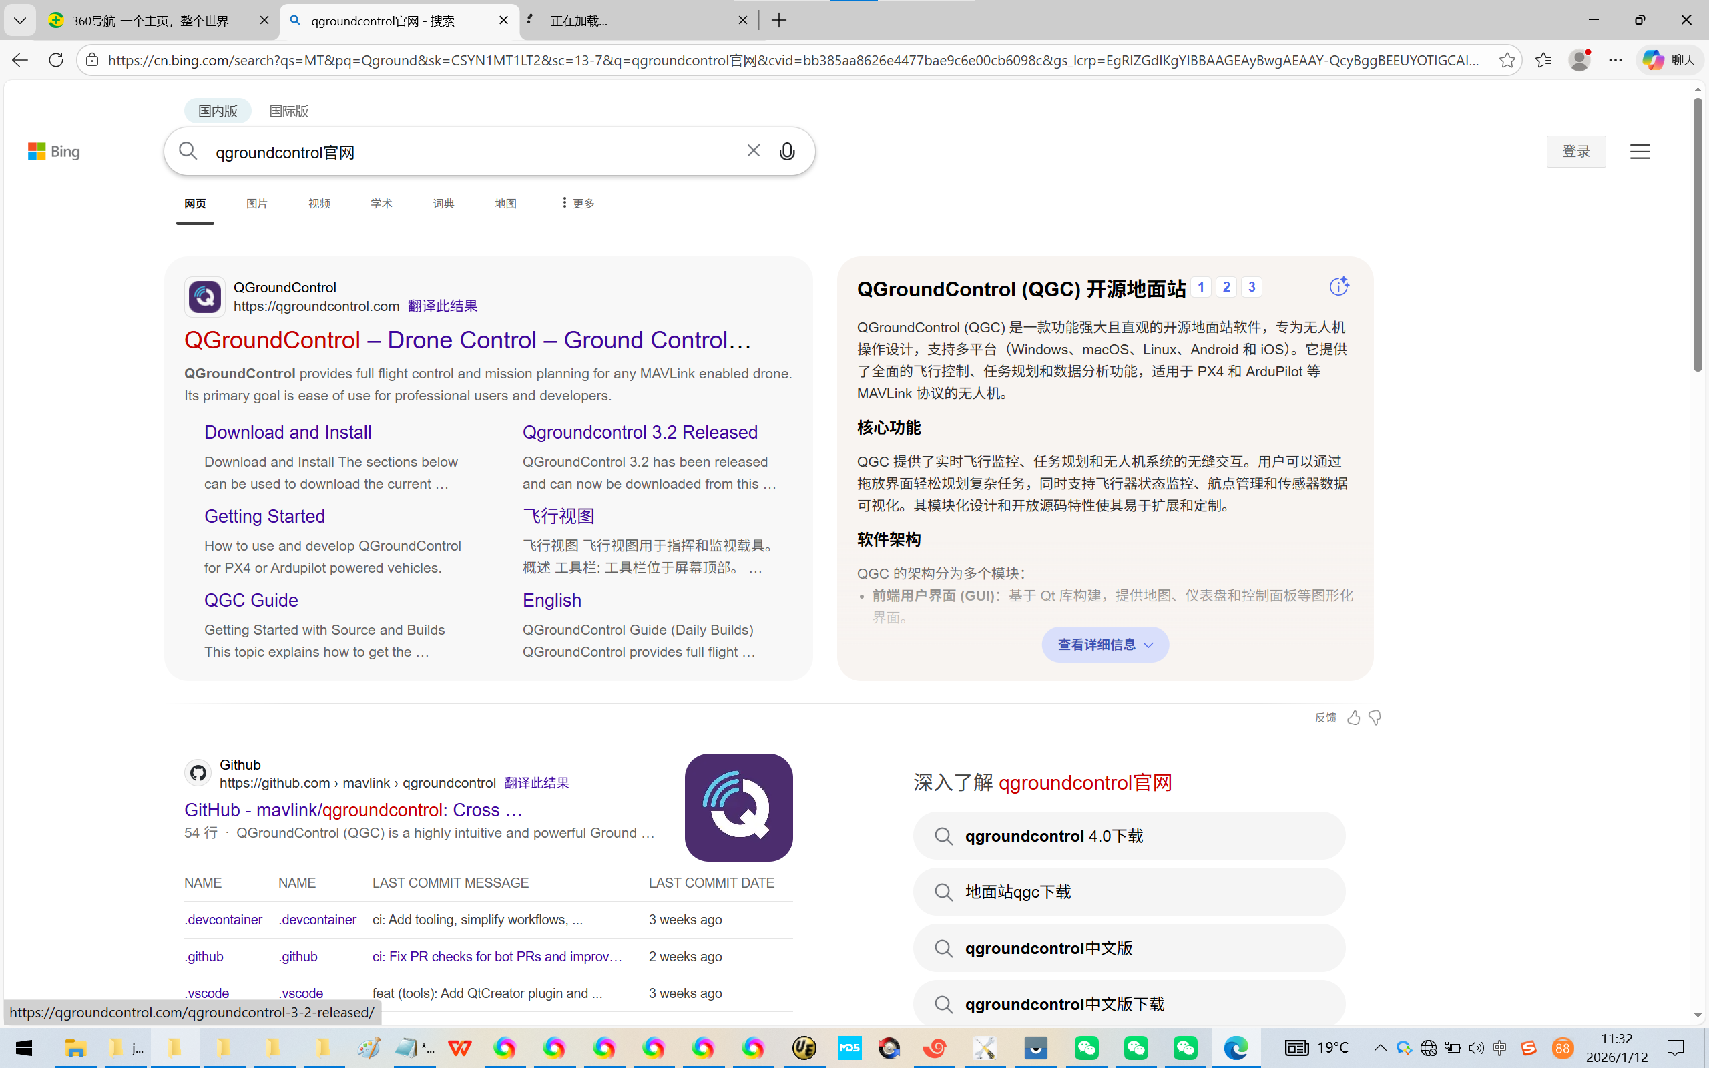Open the 更多 search categories dropdown
The height and width of the screenshot is (1068, 1709).
pyautogui.click(x=578, y=204)
